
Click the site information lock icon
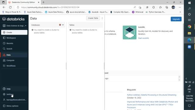pos(18,7)
